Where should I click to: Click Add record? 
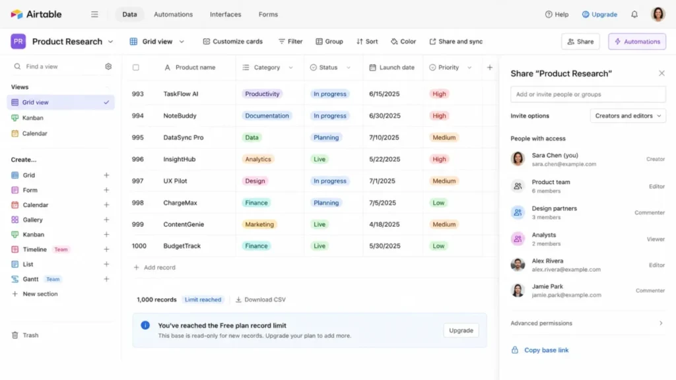(154, 268)
